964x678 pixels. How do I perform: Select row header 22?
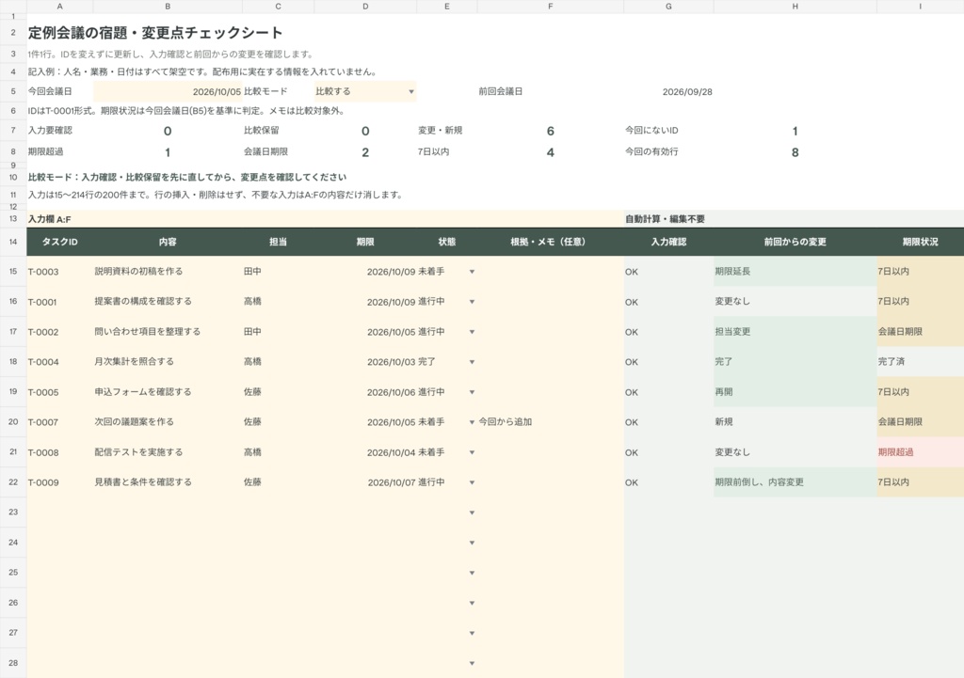pos(13,482)
